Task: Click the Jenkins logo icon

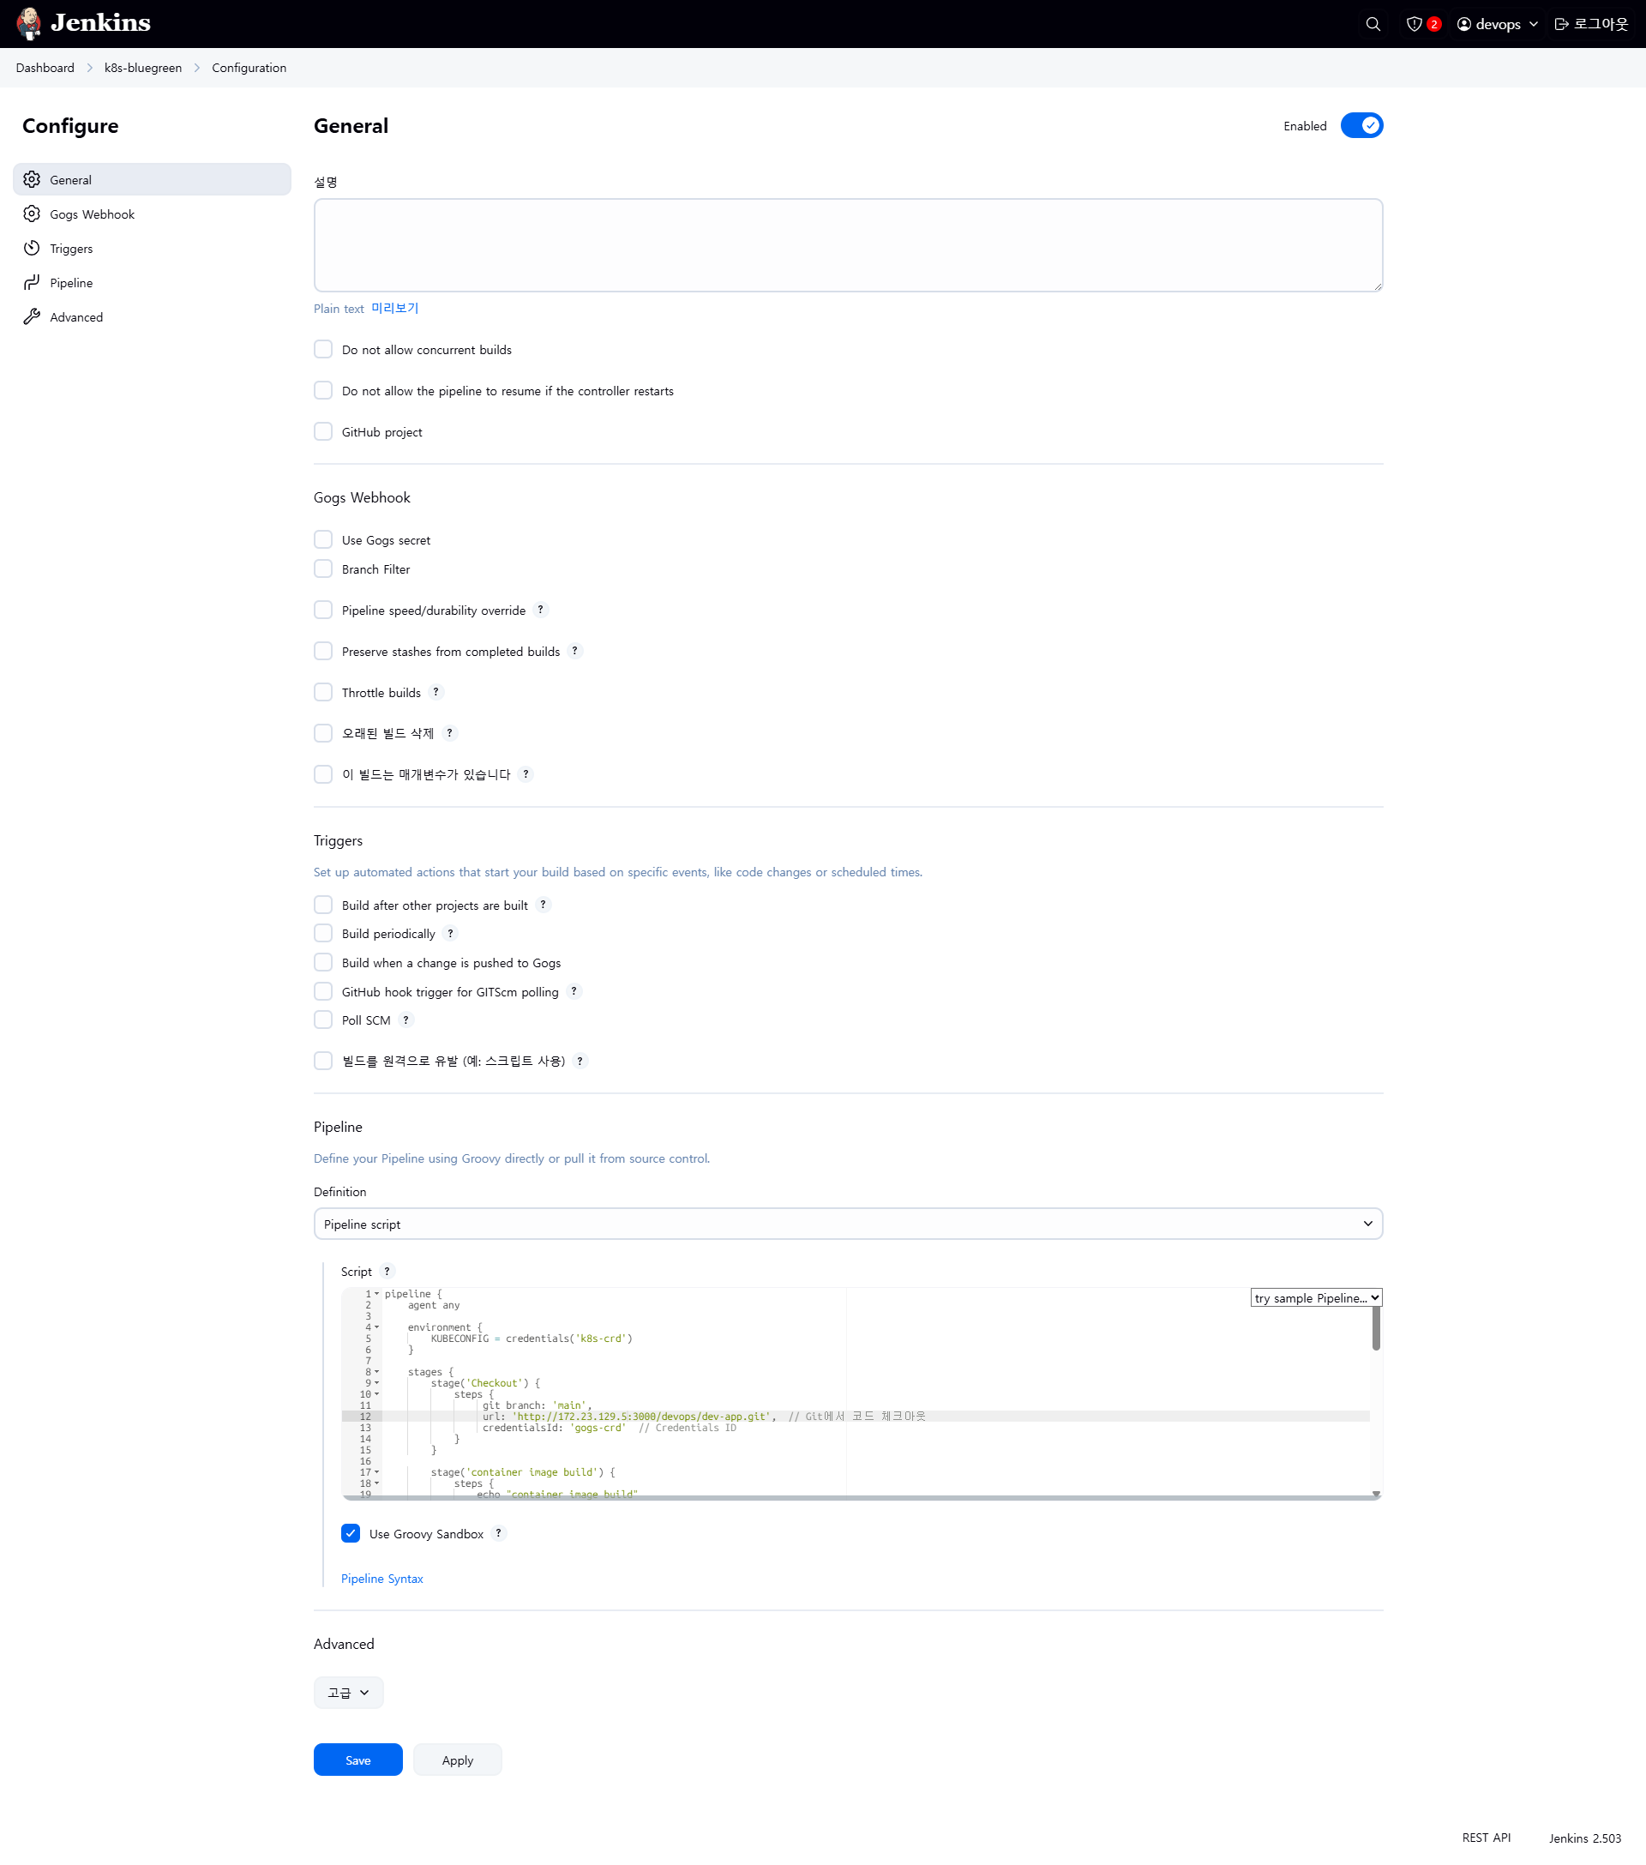Action: click(x=29, y=24)
